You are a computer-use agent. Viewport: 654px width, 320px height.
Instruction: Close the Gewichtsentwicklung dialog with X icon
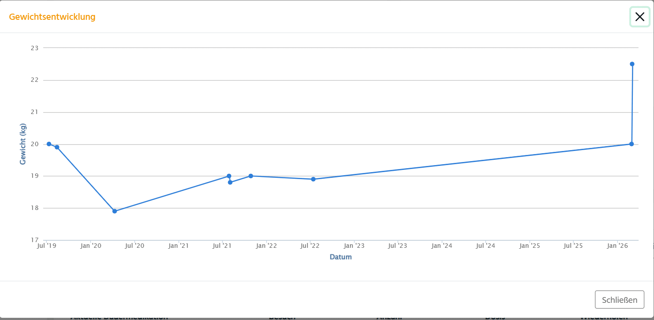pyautogui.click(x=639, y=17)
